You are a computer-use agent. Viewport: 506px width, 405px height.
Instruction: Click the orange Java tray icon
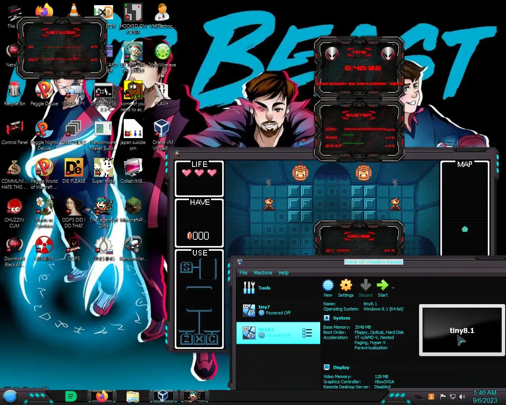pos(431,397)
